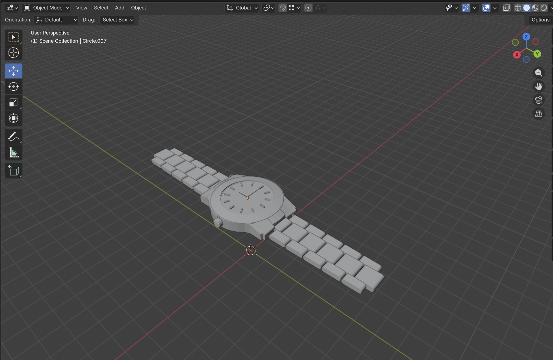Image resolution: width=553 pixels, height=360 pixels.
Task: Select the Select Box tool
Action: click(x=14, y=37)
